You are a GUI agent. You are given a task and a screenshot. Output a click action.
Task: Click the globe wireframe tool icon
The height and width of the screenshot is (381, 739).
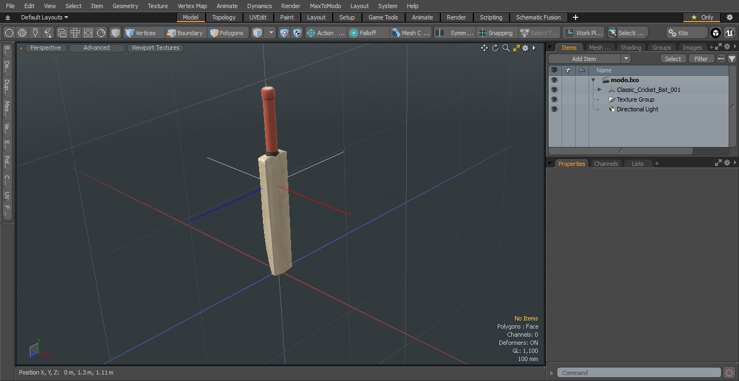click(x=22, y=33)
